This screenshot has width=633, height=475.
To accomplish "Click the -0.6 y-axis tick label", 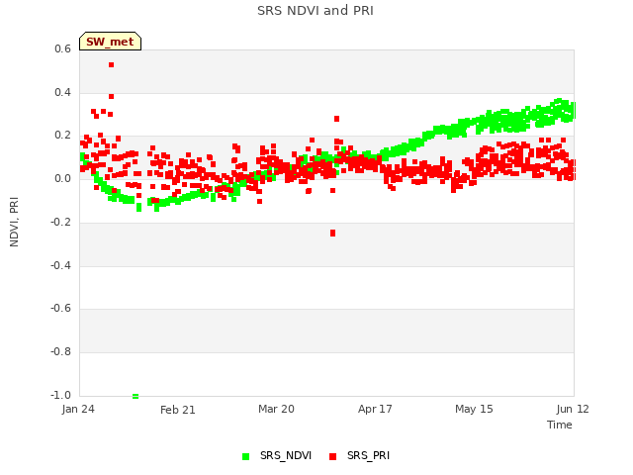I will pyautogui.click(x=60, y=308).
